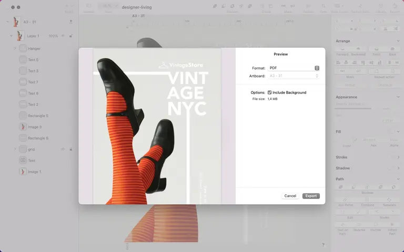Click the Ungroup button in Arrange panel

[385, 85]
